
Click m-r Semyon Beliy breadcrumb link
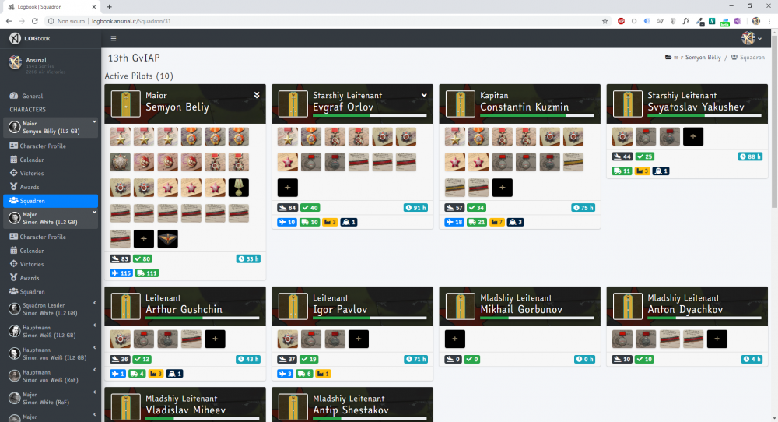coord(693,58)
